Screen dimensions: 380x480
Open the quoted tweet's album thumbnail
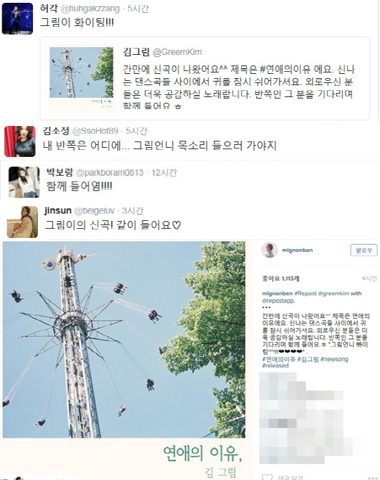[x=82, y=79]
